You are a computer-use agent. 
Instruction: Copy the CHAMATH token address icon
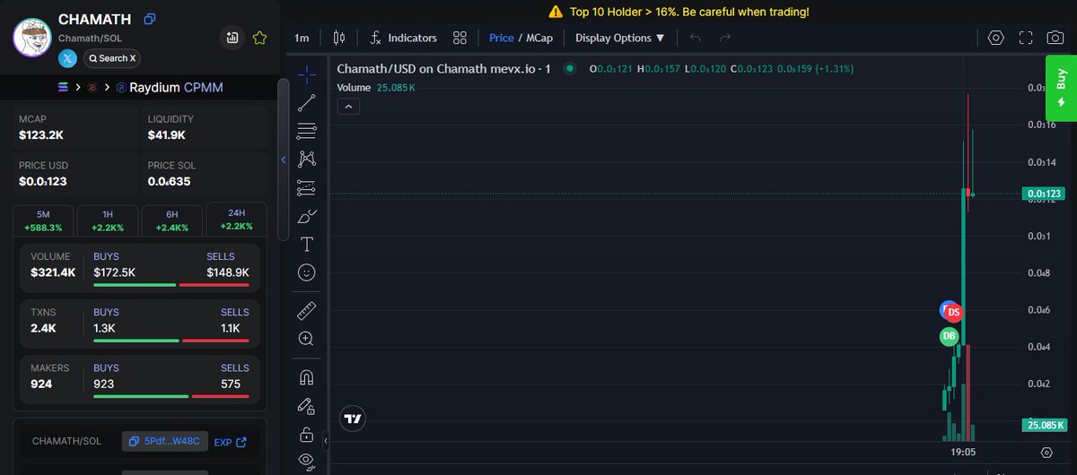tap(150, 19)
